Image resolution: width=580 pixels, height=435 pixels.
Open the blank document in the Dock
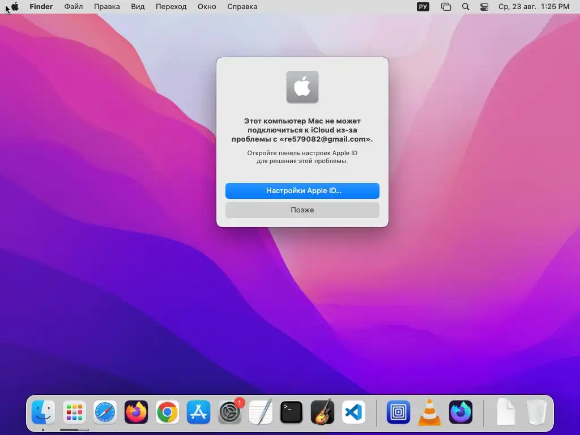click(x=506, y=412)
